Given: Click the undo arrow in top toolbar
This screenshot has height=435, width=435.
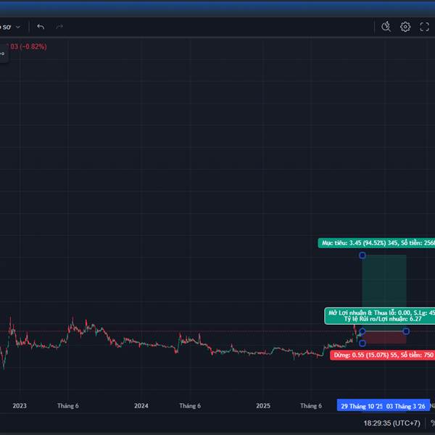Looking at the screenshot, I should coord(41,27).
